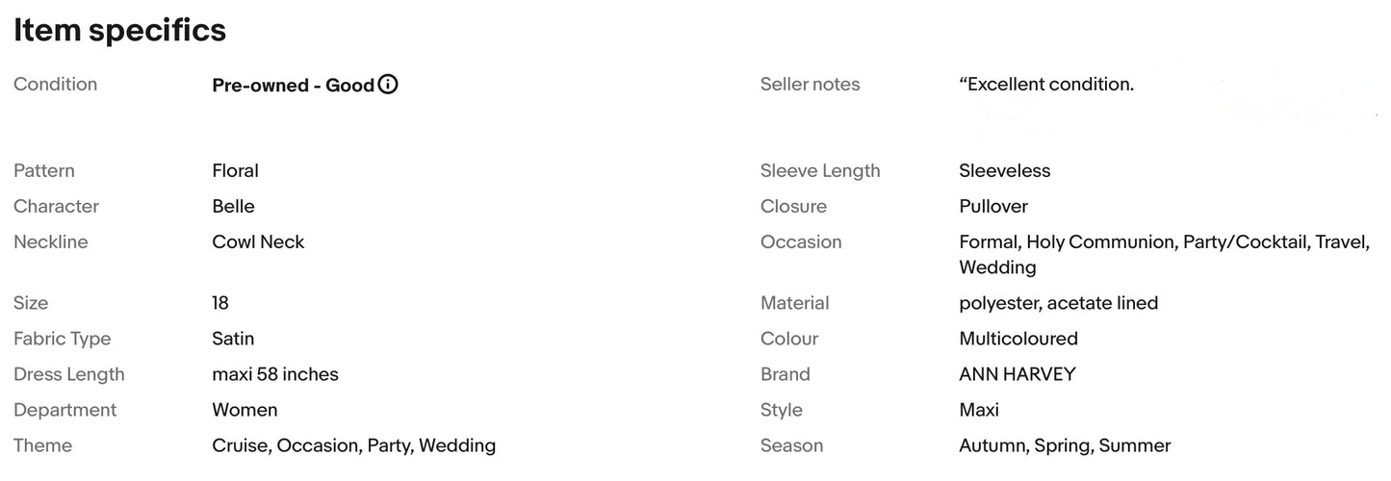Click the Autumn, Spring, Summer season value
1391x481 pixels.
click(x=1065, y=445)
